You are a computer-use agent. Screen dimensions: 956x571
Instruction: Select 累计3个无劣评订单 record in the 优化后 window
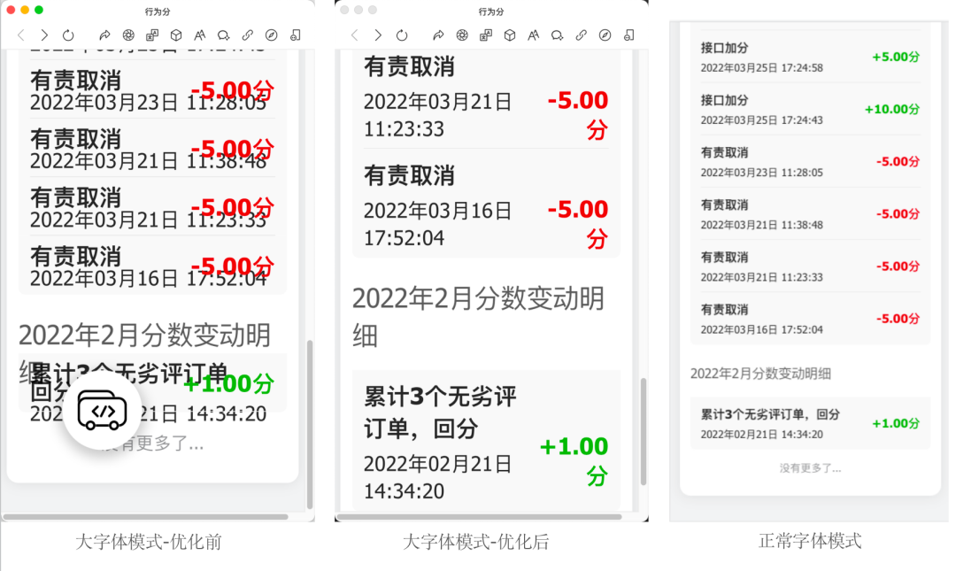point(486,440)
